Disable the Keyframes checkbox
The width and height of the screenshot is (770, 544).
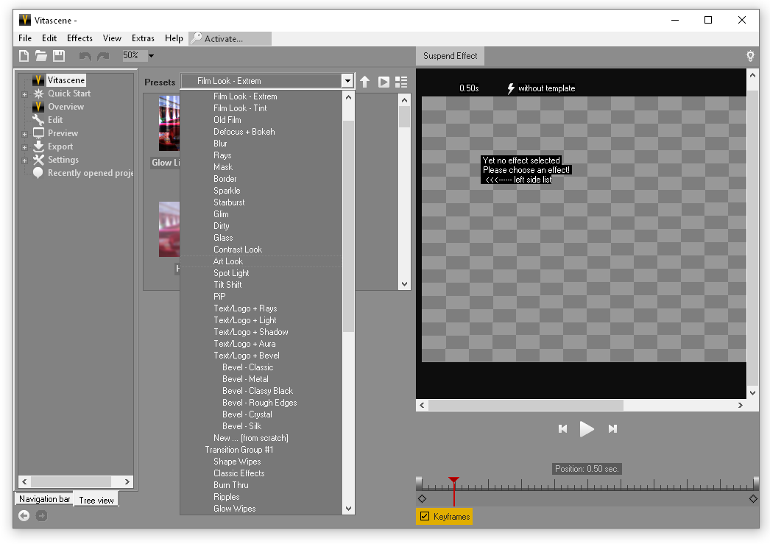(424, 517)
